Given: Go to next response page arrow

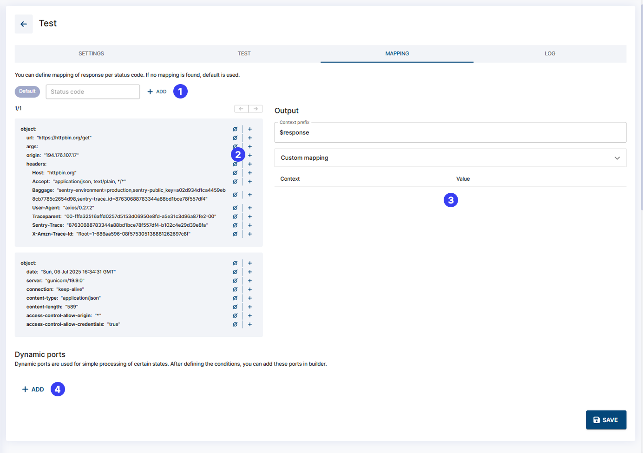Looking at the screenshot, I should point(256,108).
